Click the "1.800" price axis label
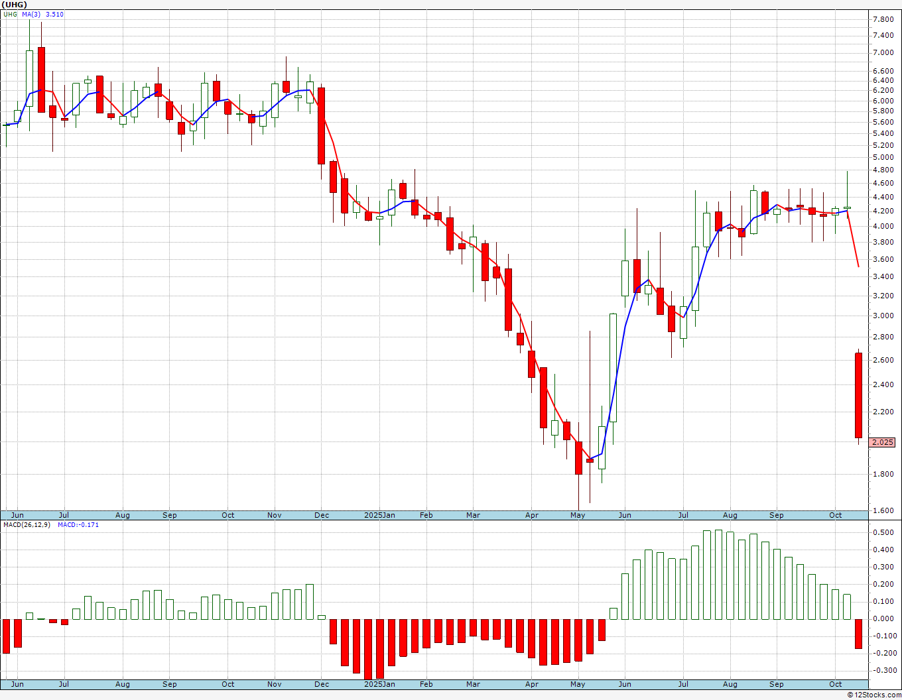 (x=883, y=474)
